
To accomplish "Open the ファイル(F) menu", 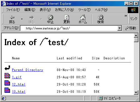I will 13,10.
